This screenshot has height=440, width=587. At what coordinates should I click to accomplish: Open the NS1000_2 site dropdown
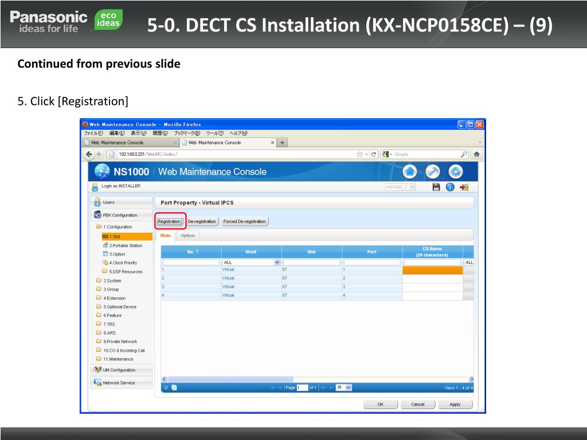[x=400, y=187]
